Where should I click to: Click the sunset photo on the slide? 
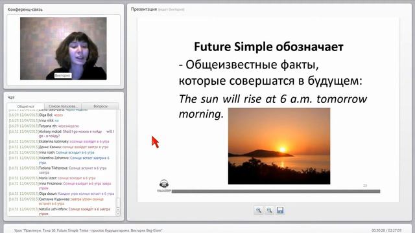coord(279,146)
